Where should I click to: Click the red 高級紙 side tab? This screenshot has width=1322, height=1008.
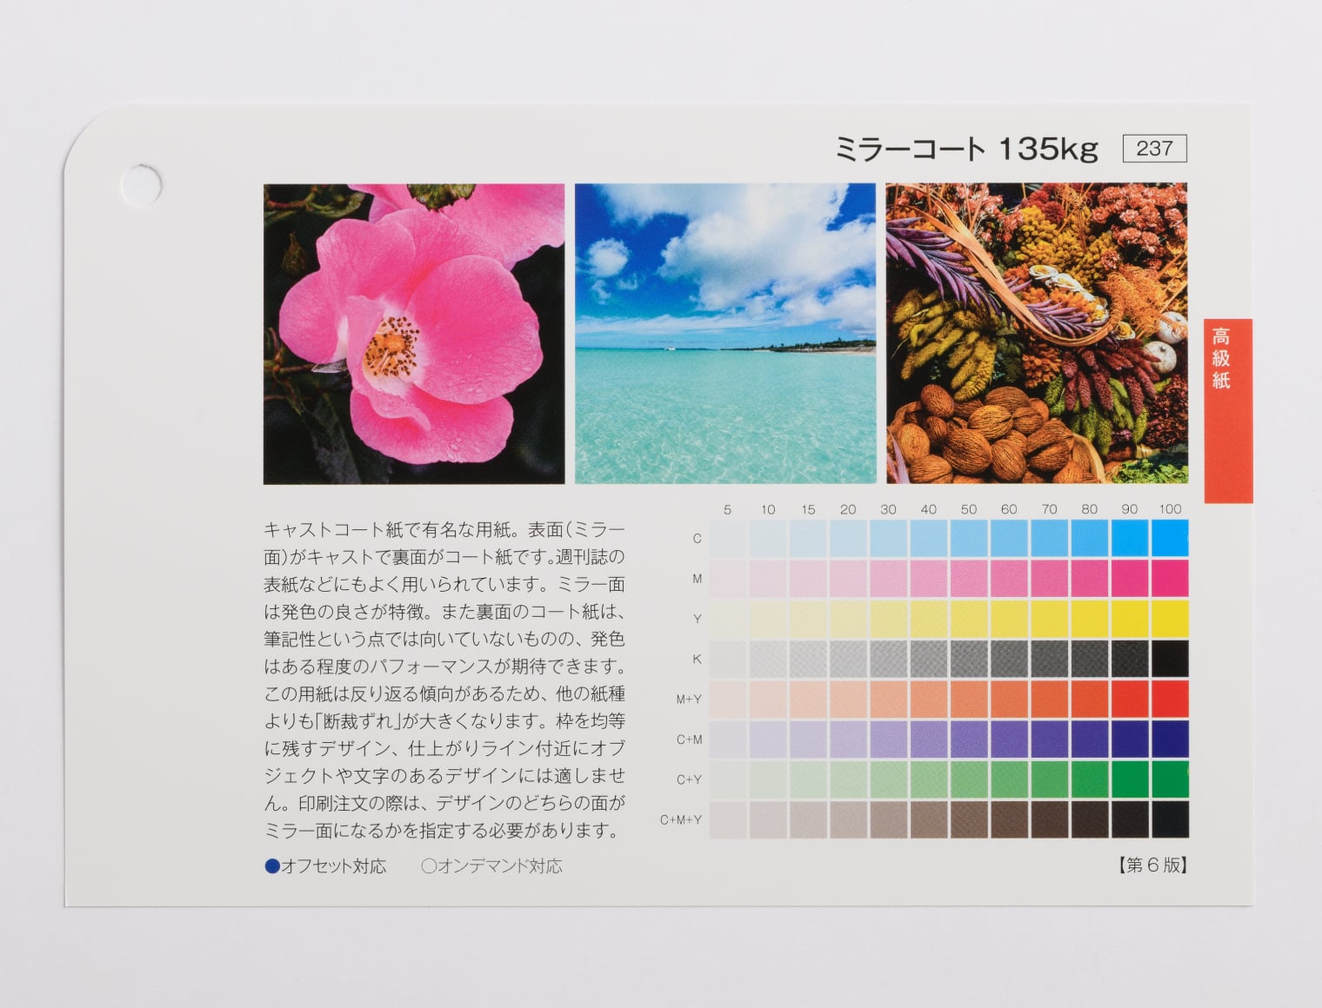1227,410
